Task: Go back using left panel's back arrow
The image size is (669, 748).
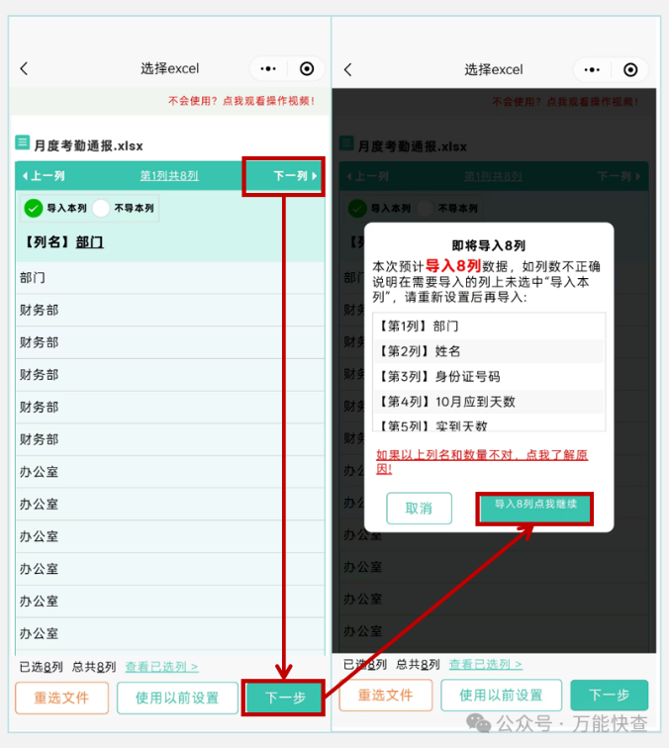Action: pyautogui.click(x=25, y=68)
